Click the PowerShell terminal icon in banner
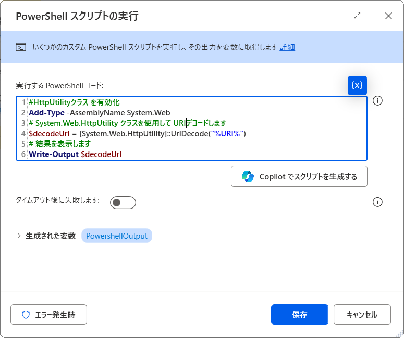Image resolution: width=404 pixels, height=338 pixels. point(21,47)
